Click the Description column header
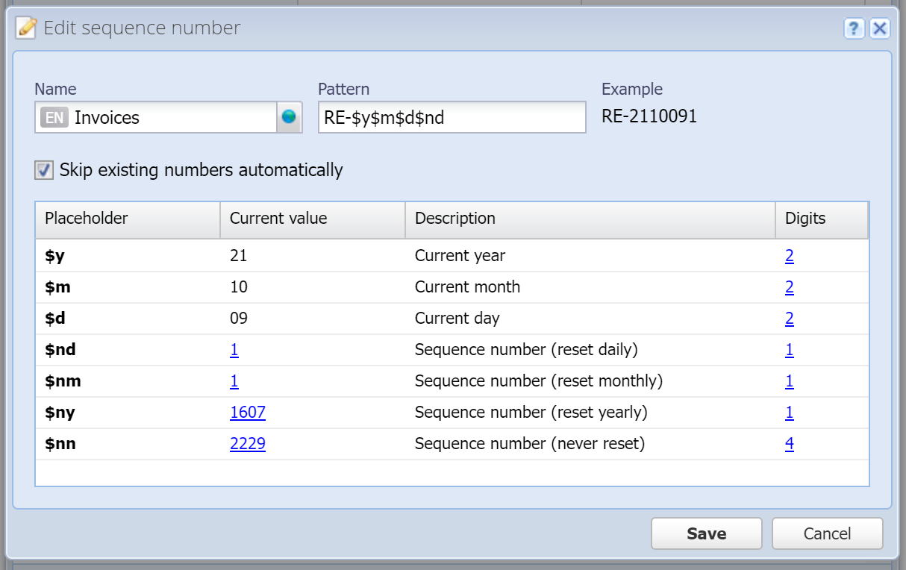This screenshot has width=906, height=570. [x=590, y=219]
